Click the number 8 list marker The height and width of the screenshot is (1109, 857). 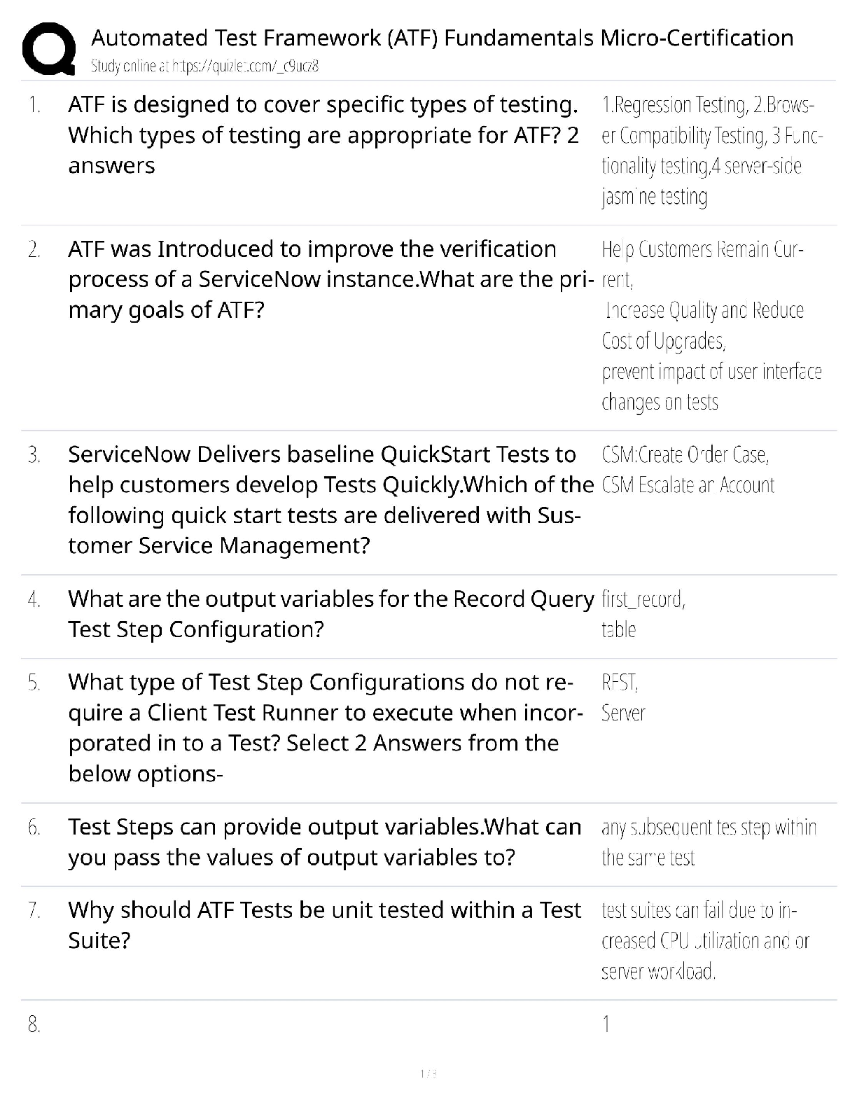tap(34, 1025)
